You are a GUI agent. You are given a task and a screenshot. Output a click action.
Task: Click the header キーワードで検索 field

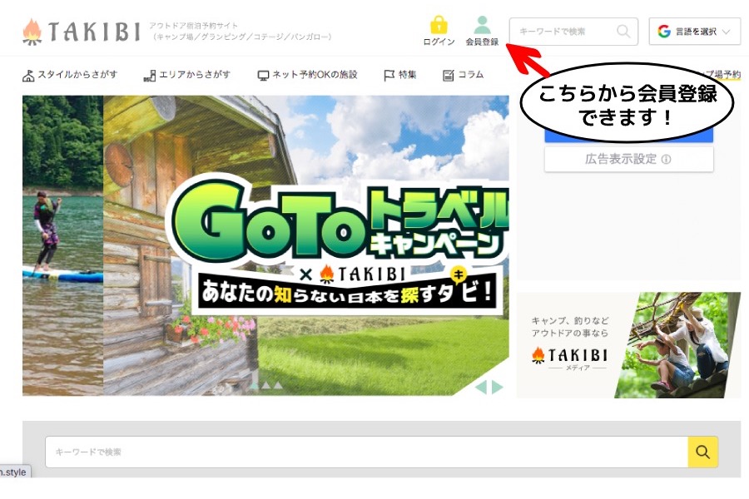click(564, 32)
